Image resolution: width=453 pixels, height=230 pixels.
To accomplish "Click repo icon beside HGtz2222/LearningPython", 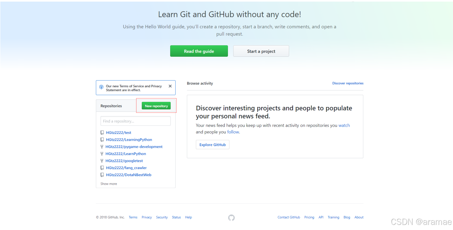I will (102, 140).
